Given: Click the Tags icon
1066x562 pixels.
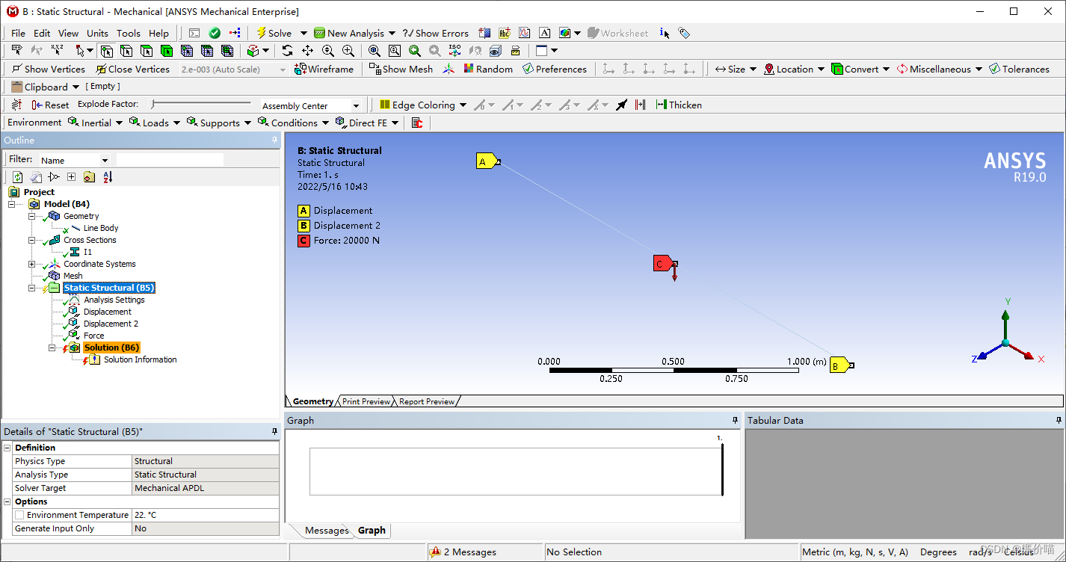Looking at the screenshot, I should click(684, 33).
